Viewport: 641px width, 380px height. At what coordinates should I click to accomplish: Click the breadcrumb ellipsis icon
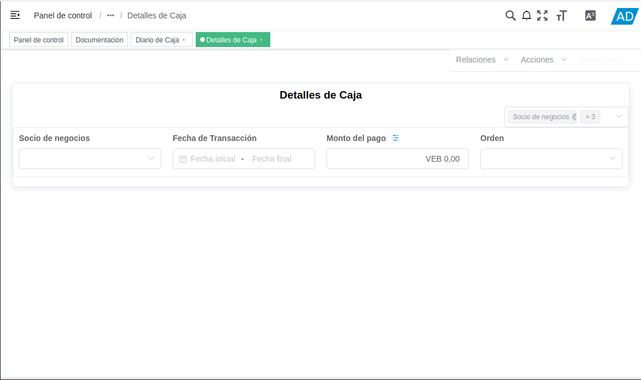(x=110, y=15)
